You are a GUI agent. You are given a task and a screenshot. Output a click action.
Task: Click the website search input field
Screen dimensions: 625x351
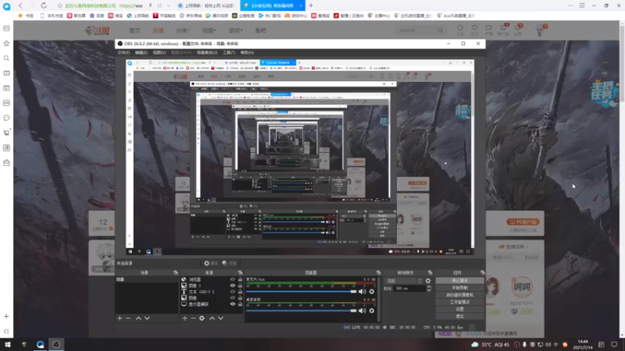pyautogui.click(x=416, y=30)
